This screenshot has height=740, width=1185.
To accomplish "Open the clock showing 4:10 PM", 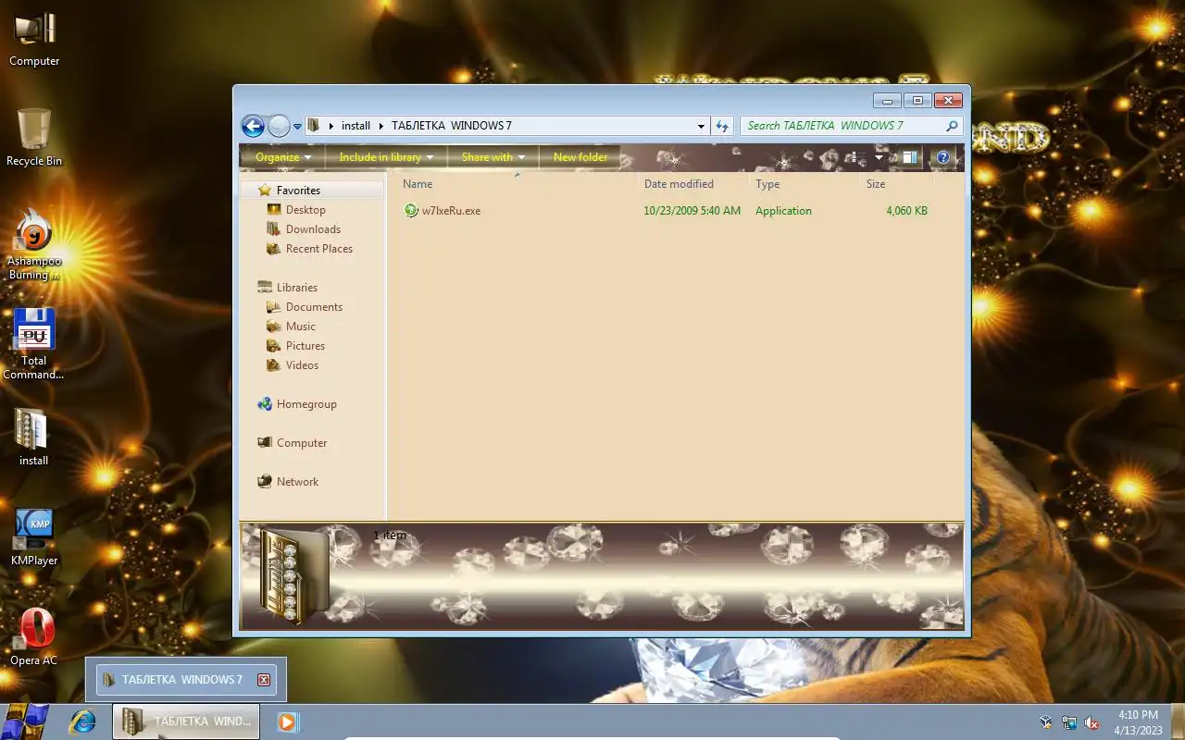I will click(1138, 722).
